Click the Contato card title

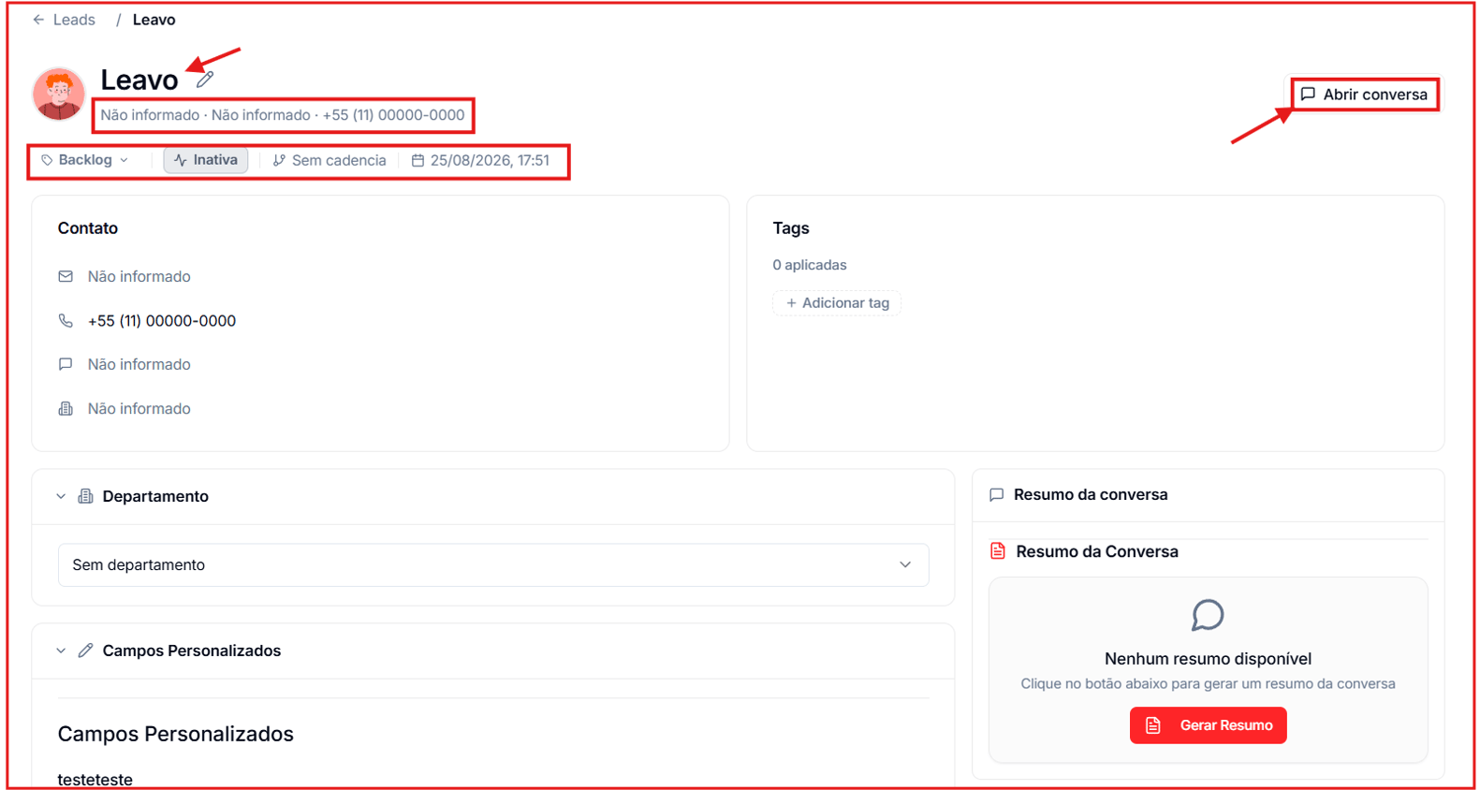(88, 228)
